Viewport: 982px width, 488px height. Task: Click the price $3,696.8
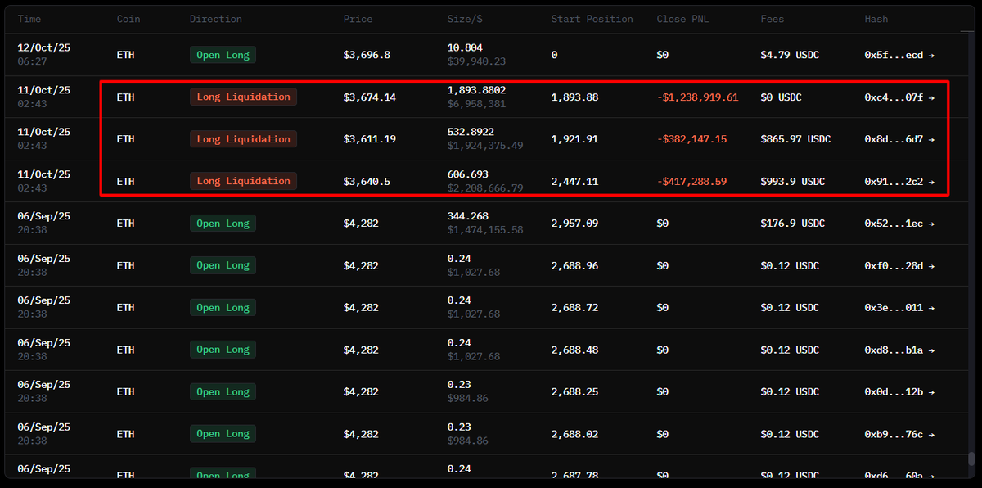(x=367, y=55)
